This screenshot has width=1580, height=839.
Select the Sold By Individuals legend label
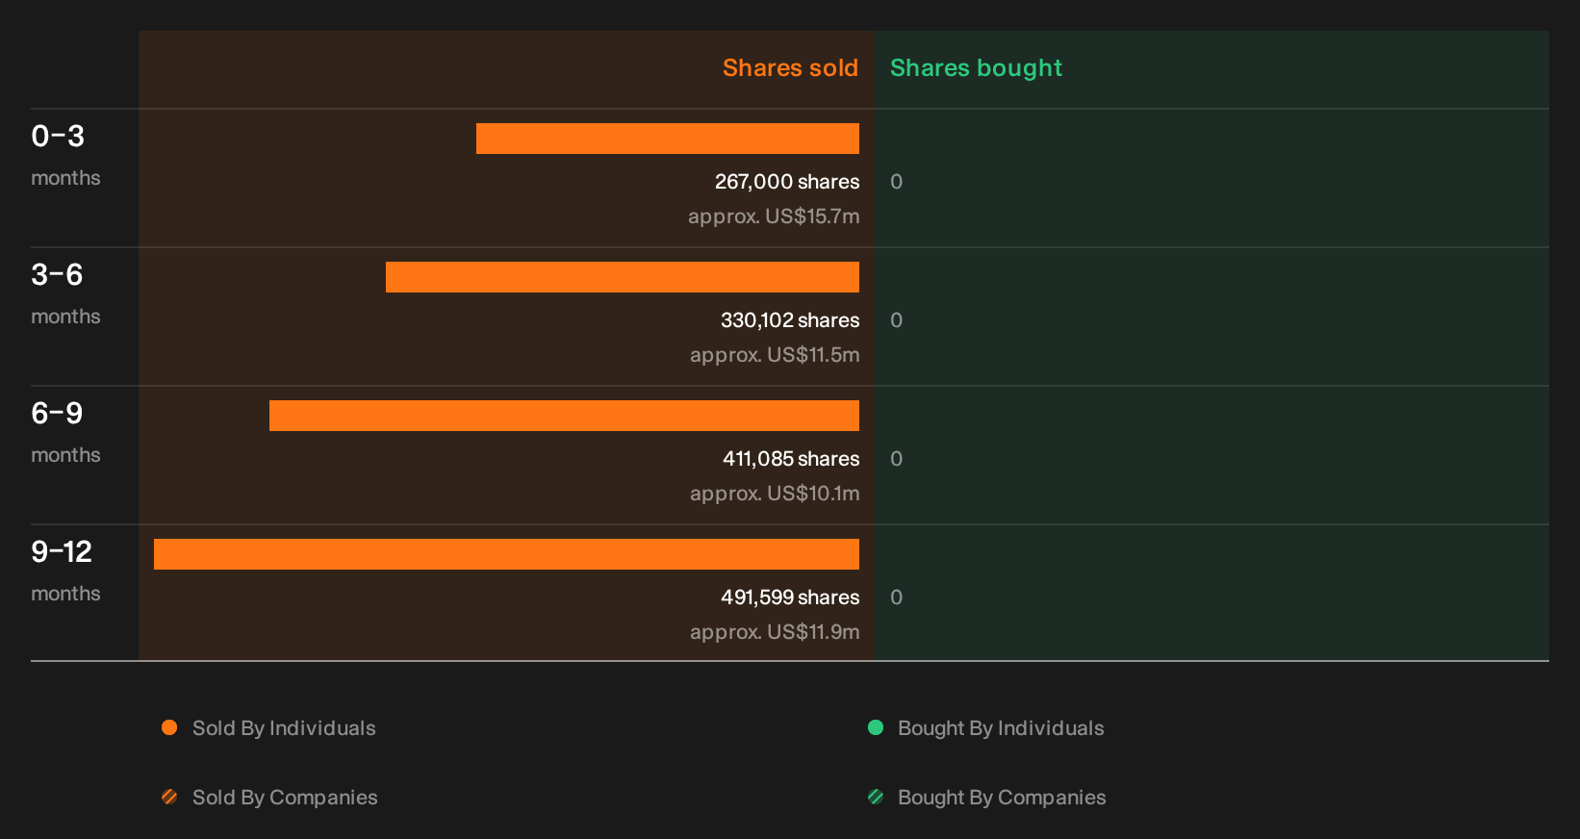(284, 728)
